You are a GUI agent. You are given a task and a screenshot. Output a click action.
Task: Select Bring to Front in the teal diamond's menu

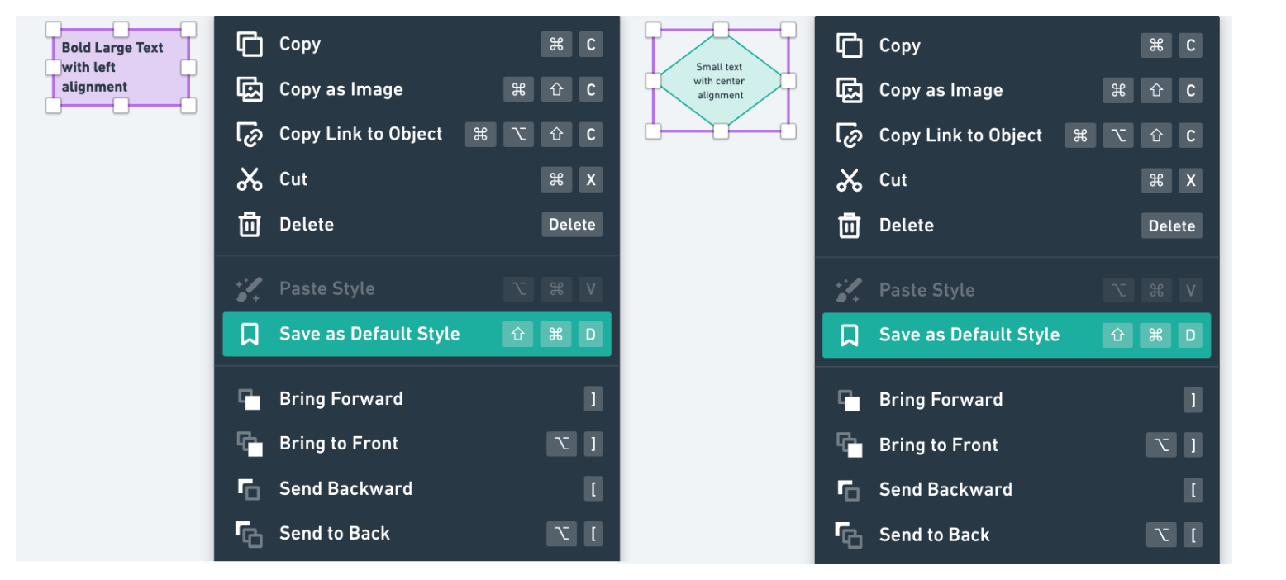(1017, 445)
